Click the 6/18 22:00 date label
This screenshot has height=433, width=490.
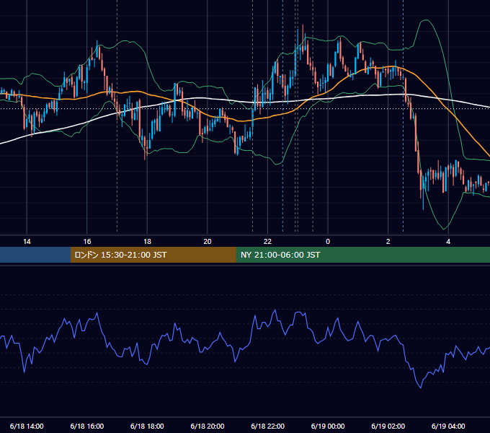268,426
